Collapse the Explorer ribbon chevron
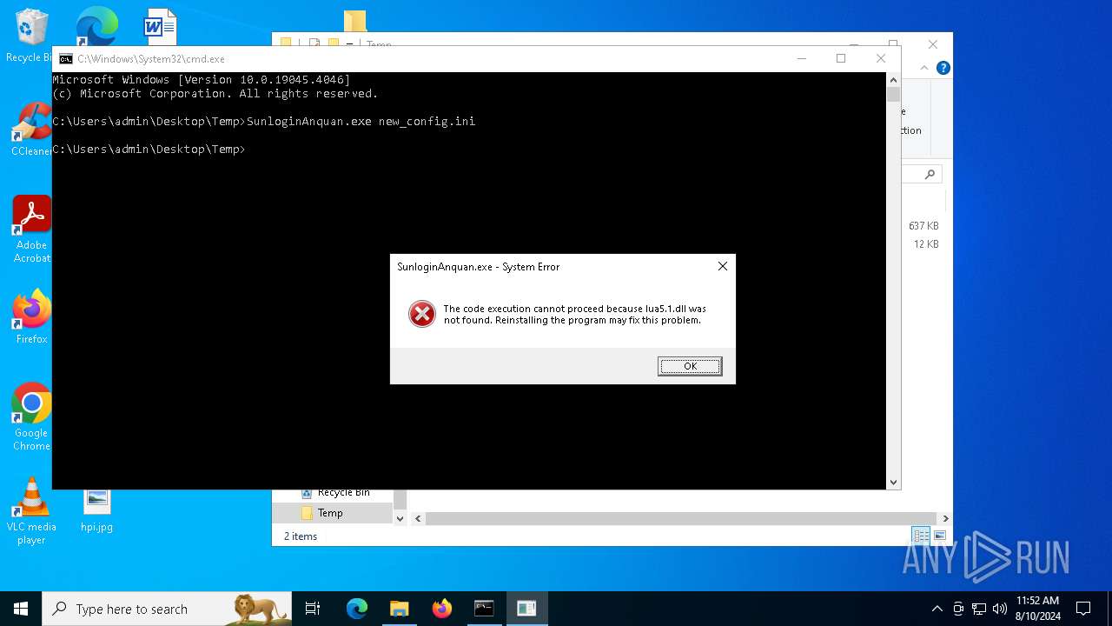1112x626 pixels. pyautogui.click(x=926, y=68)
